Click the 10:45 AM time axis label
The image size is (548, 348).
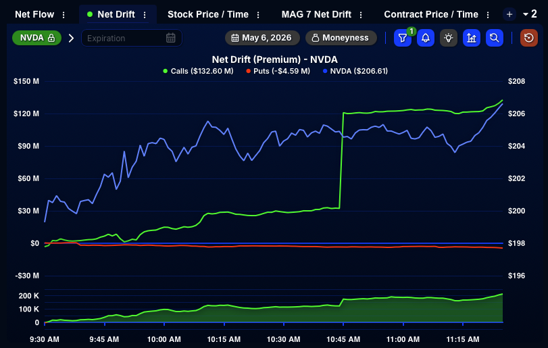click(x=343, y=339)
